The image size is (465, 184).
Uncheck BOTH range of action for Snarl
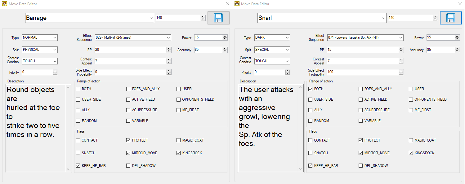311,89
